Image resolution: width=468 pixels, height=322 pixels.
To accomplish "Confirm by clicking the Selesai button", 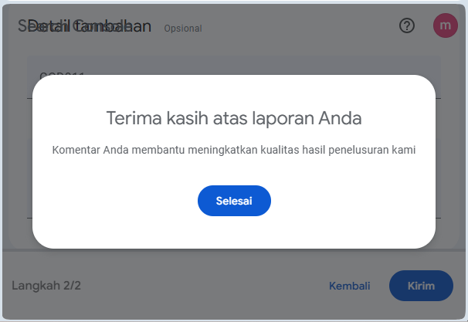I will (234, 201).
